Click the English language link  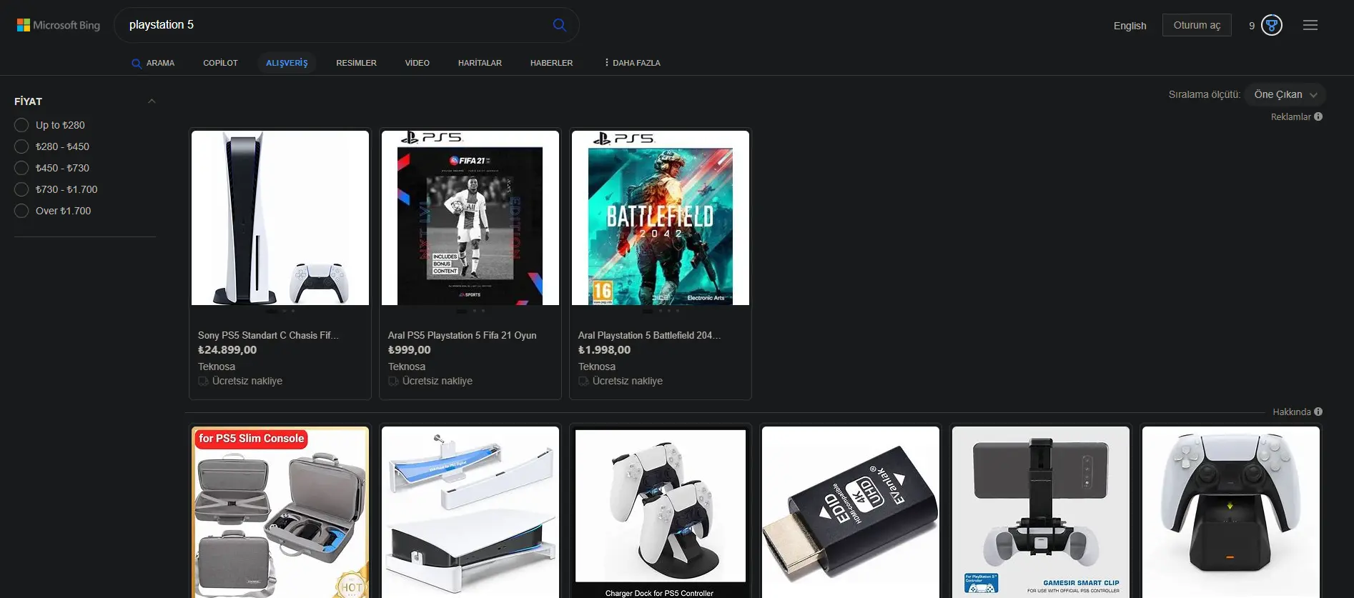(1130, 26)
